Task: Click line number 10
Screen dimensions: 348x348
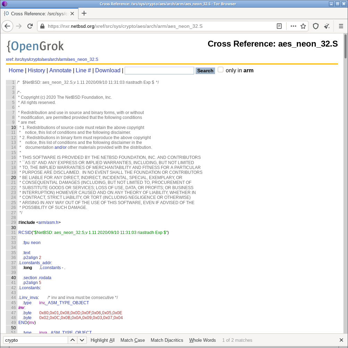Action: (x=13, y=128)
